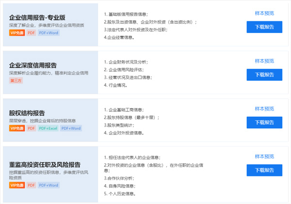Preview the sample of 董监高投资任职及风险报告
This screenshot has width=291, height=204.
[264, 157]
